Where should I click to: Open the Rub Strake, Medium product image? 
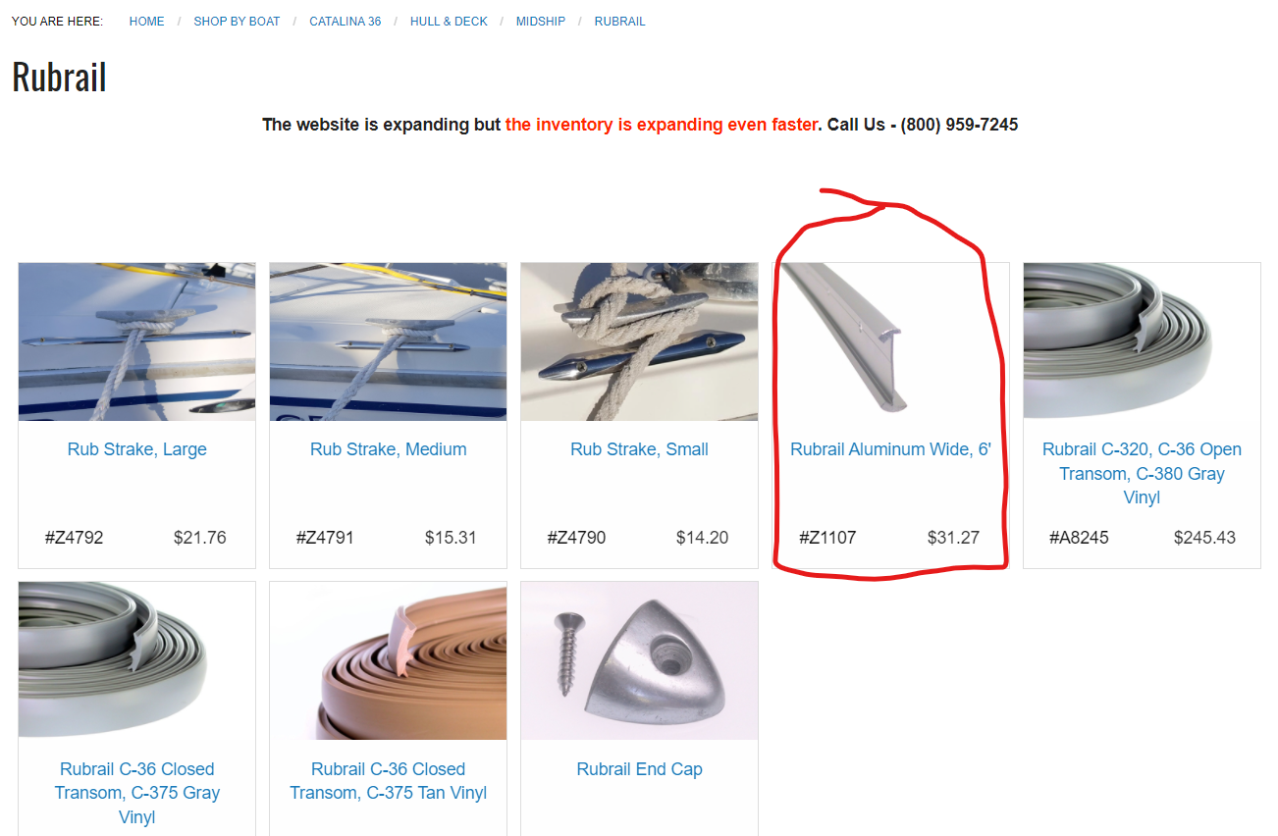point(389,341)
